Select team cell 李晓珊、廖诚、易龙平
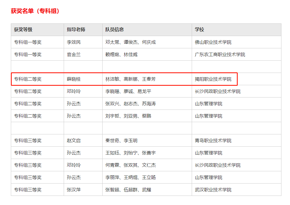Viewport: 290px width, 205px height. (x=128, y=91)
